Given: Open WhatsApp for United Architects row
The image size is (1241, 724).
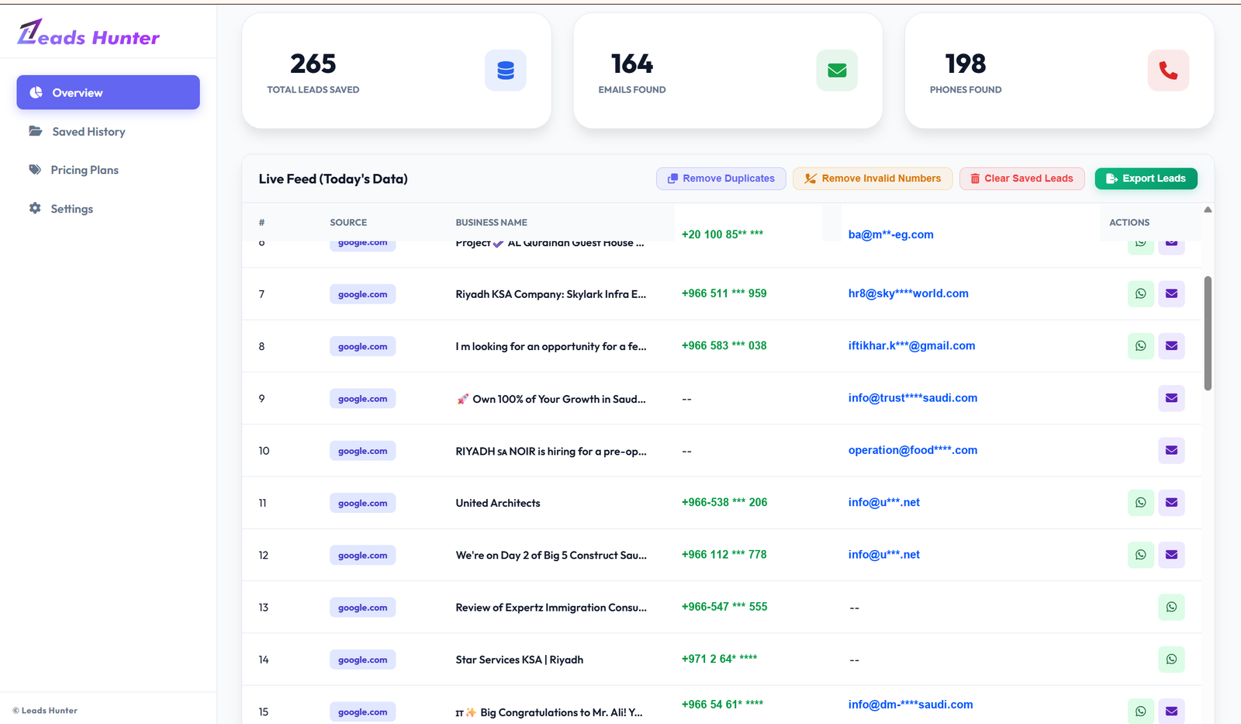Looking at the screenshot, I should (1140, 502).
